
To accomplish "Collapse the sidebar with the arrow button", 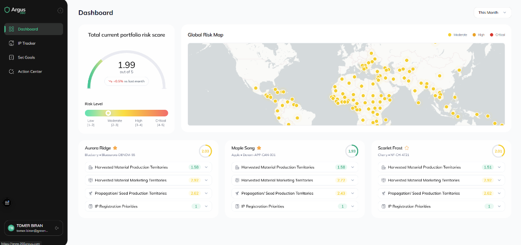I will tap(61, 10).
